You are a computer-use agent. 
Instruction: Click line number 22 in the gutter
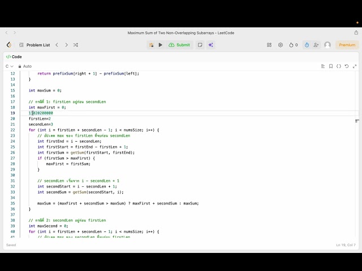(12, 130)
